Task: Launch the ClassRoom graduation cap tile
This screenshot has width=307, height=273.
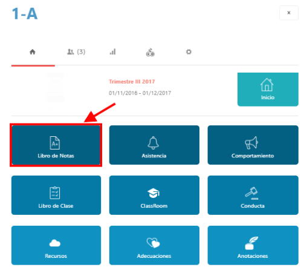Action: pyautogui.click(x=154, y=195)
